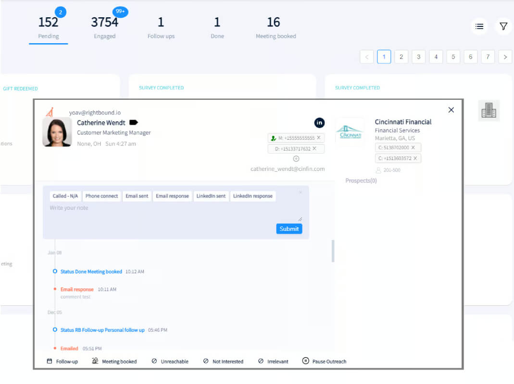Select page 4 in pagination
The width and height of the screenshot is (514, 384).
(436, 57)
